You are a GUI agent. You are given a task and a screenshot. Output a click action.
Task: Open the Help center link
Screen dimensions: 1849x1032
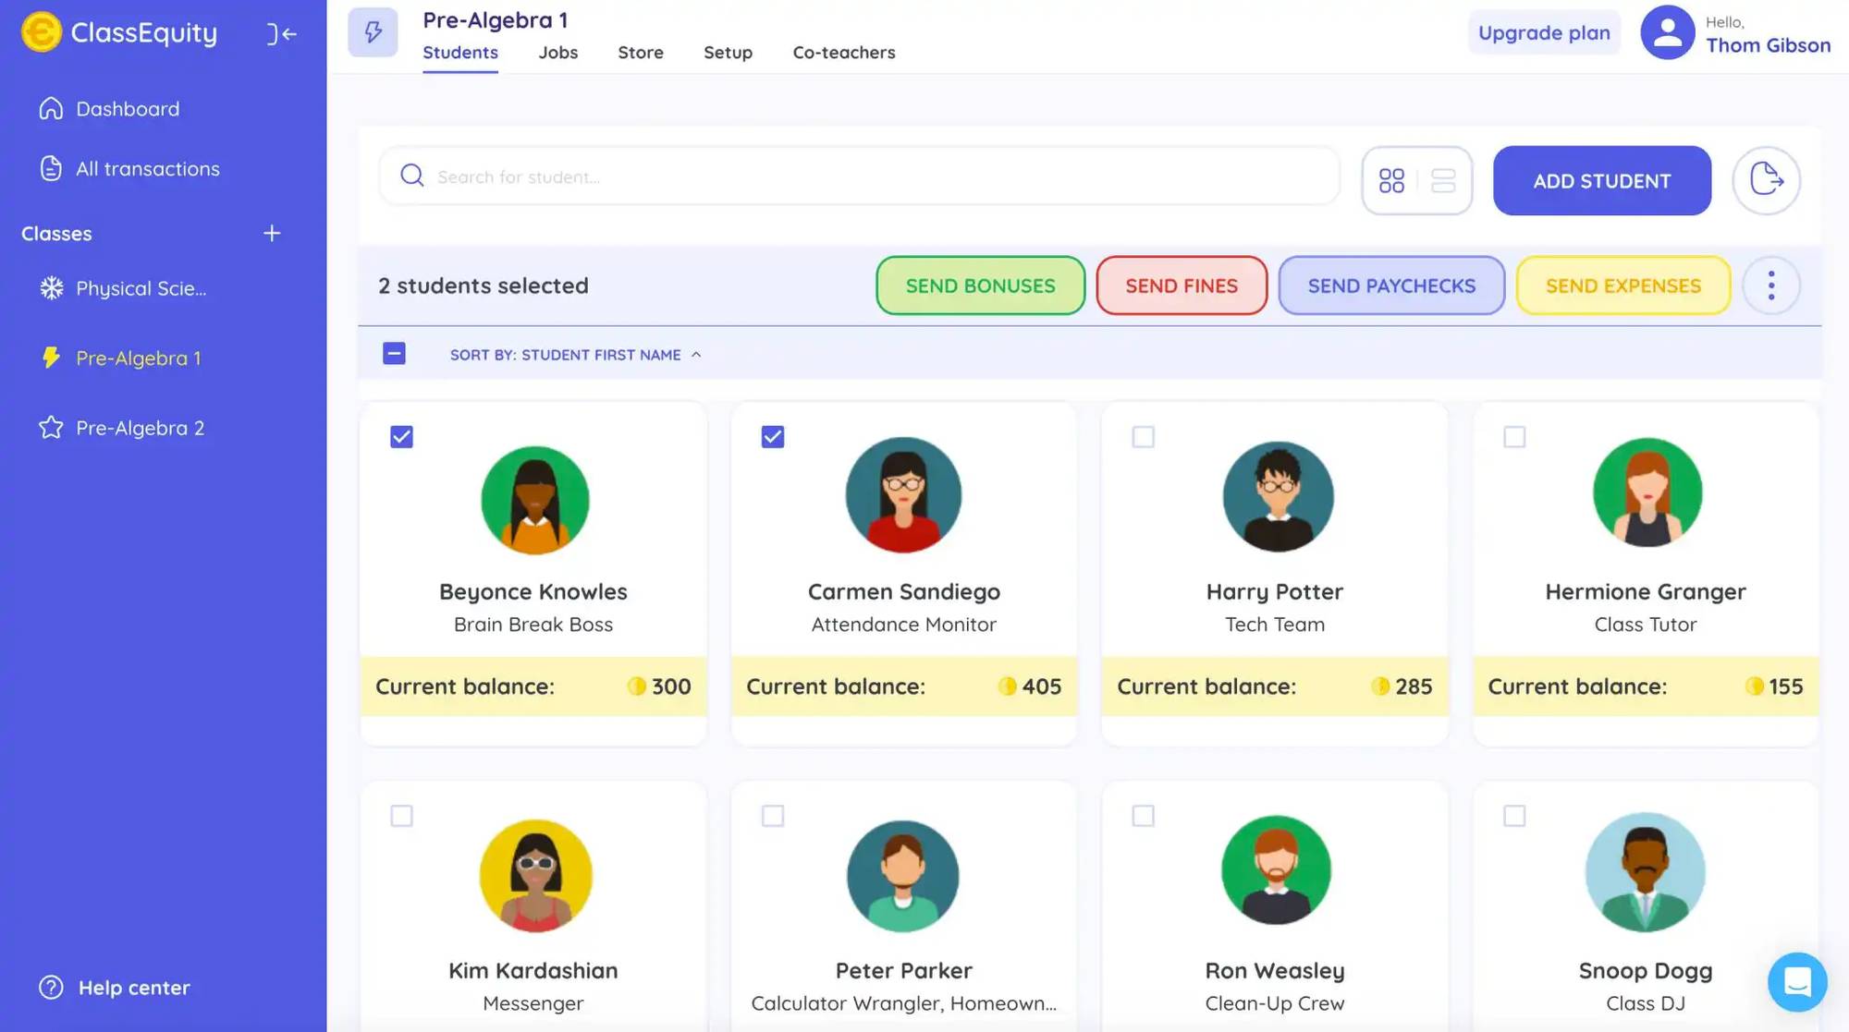[x=134, y=988]
